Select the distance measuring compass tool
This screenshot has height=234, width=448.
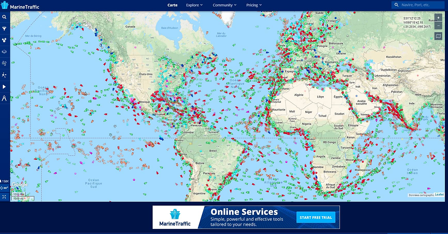click(4, 98)
